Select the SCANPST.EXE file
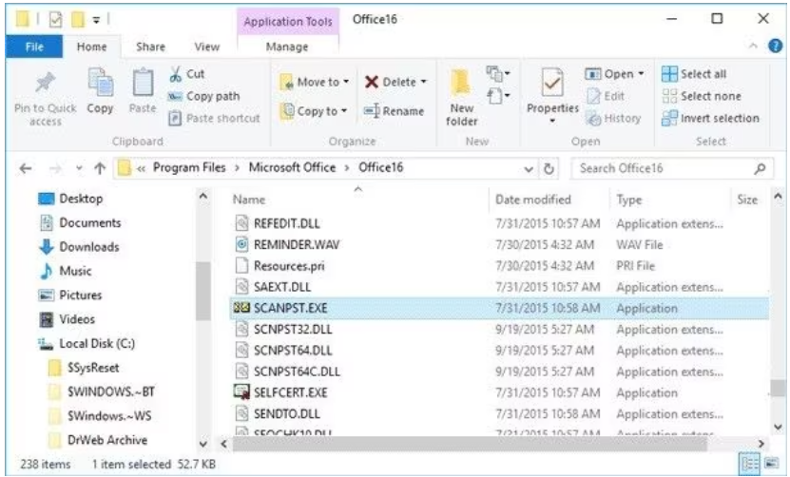 [x=499, y=308]
